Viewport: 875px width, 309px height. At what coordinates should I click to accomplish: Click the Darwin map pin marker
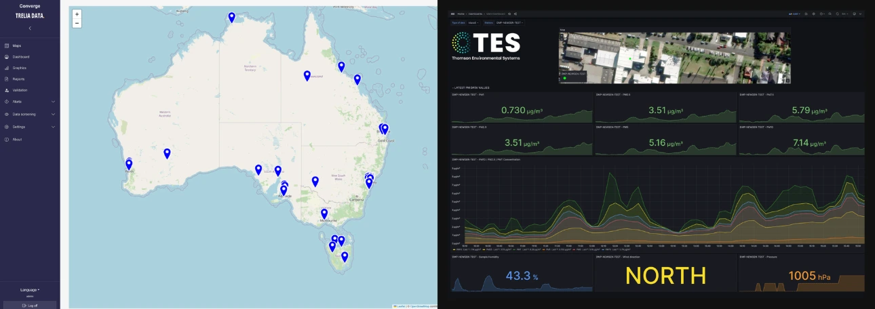click(232, 17)
